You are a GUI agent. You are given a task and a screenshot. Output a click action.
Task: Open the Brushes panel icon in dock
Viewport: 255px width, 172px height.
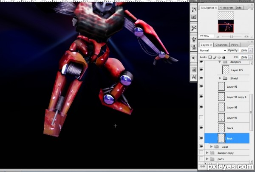coord(193,39)
